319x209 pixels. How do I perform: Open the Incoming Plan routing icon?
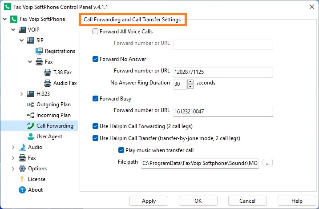click(31, 115)
